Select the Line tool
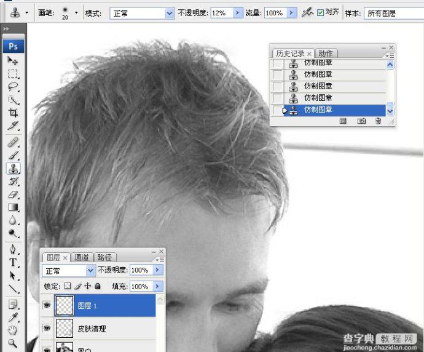The height and width of the screenshot is (352, 424). [x=13, y=289]
